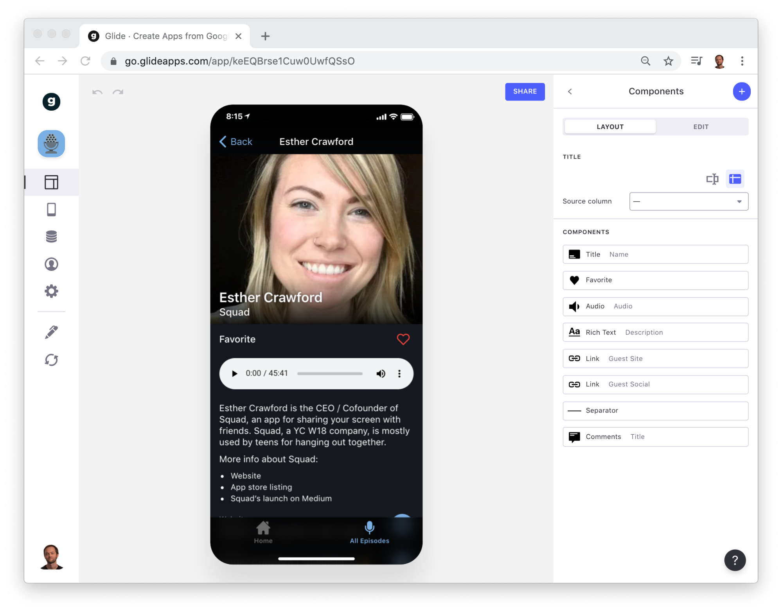Go forward in browser history
This screenshot has width=782, height=613.
pyautogui.click(x=62, y=61)
